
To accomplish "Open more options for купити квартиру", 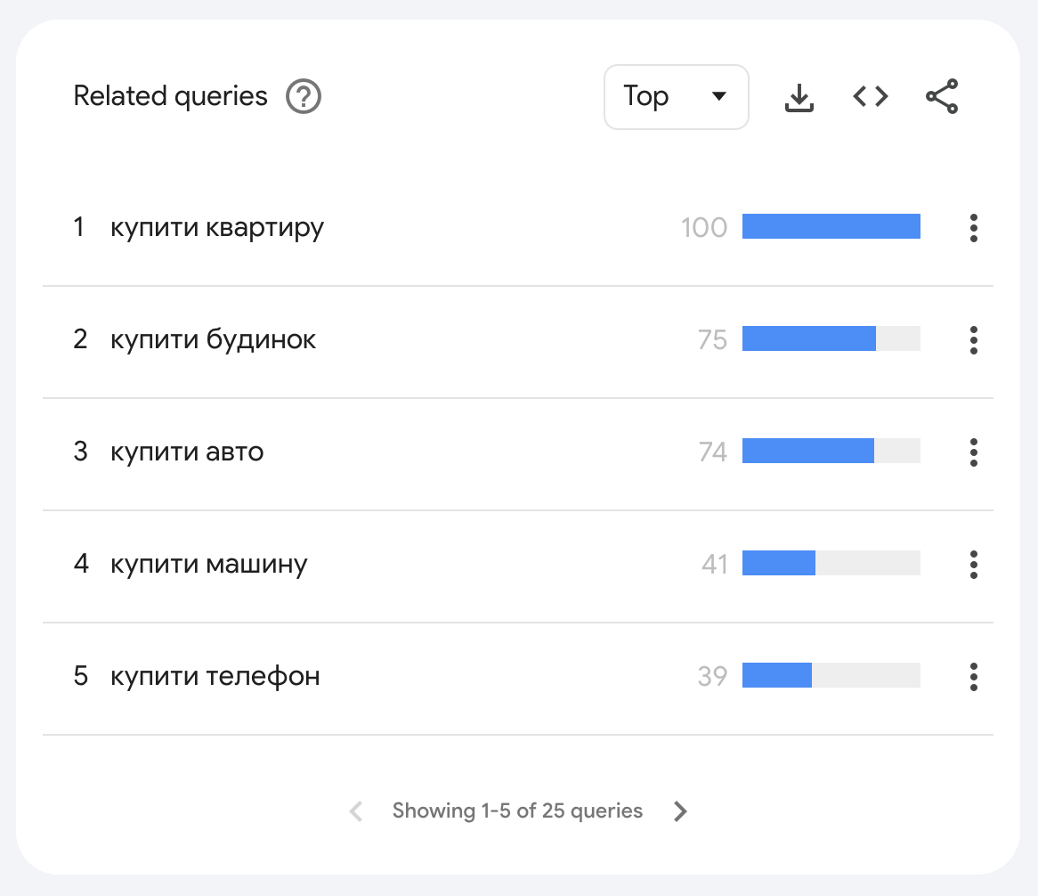I will point(974,228).
